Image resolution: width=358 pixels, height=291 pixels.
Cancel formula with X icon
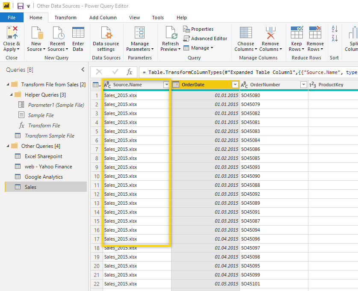click(x=99, y=72)
